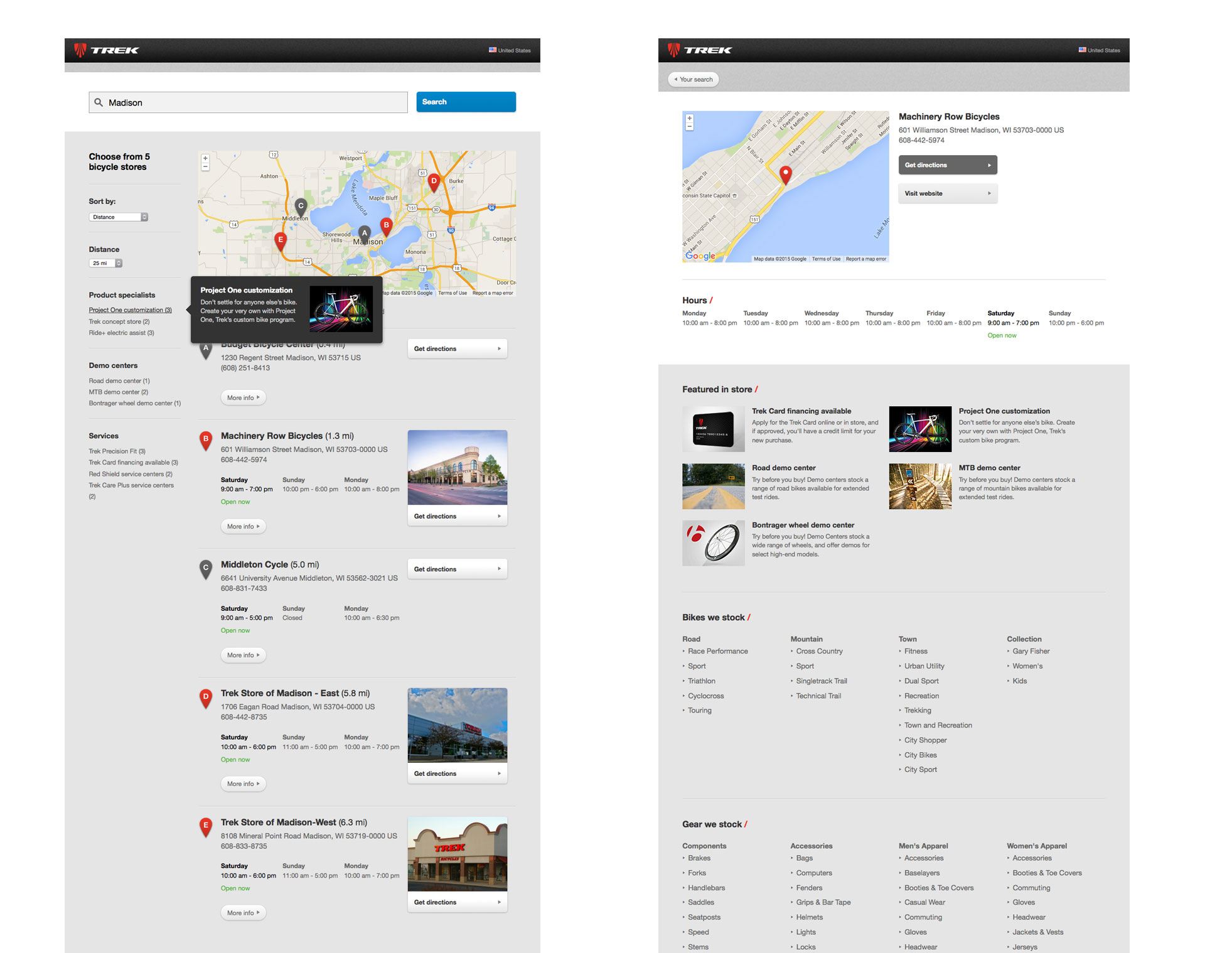Image resolution: width=1205 pixels, height=953 pixels.
Task: Click the Trek logo on the left search page
Action: 106,50
